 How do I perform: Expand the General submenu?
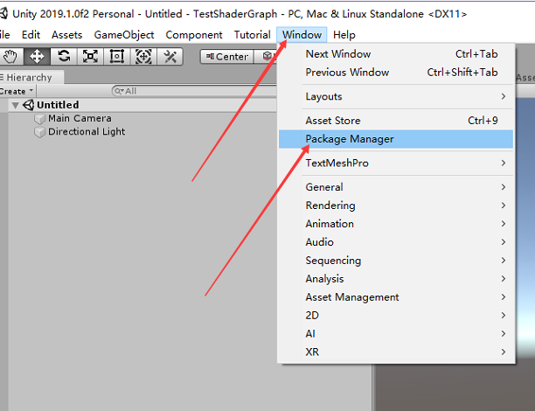tap(396, 187)
